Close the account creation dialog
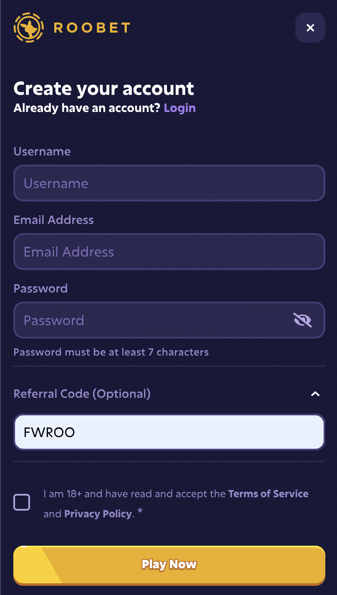Screen dimensions: 337x595 click(x=310, y=28)
